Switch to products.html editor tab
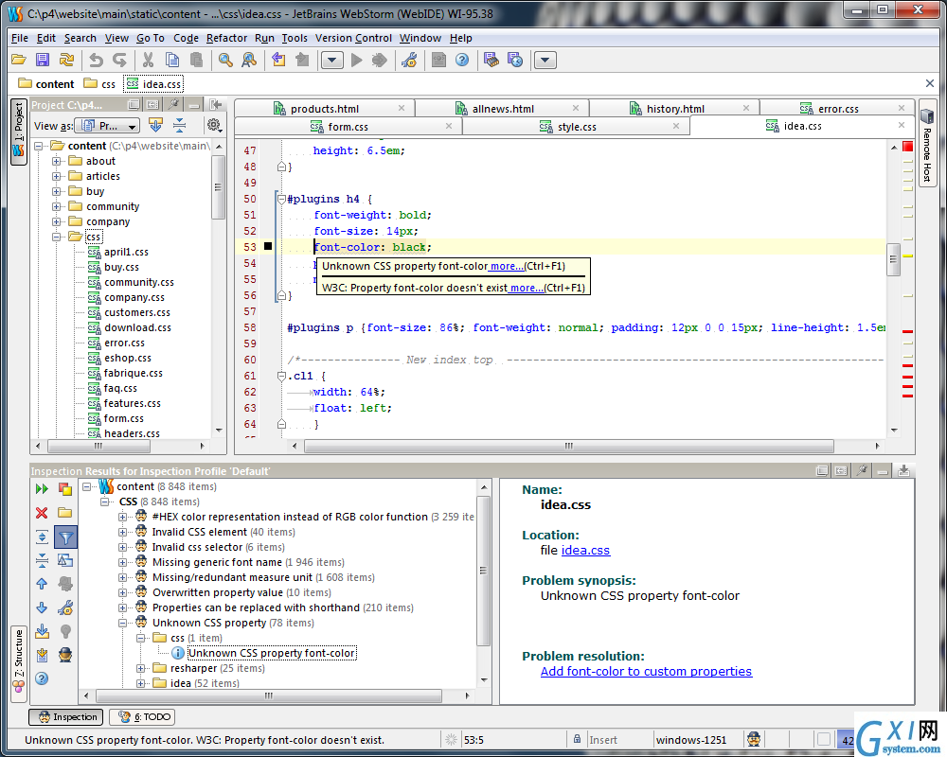Viewport: 947px width, 757px height. pos(324,109)
